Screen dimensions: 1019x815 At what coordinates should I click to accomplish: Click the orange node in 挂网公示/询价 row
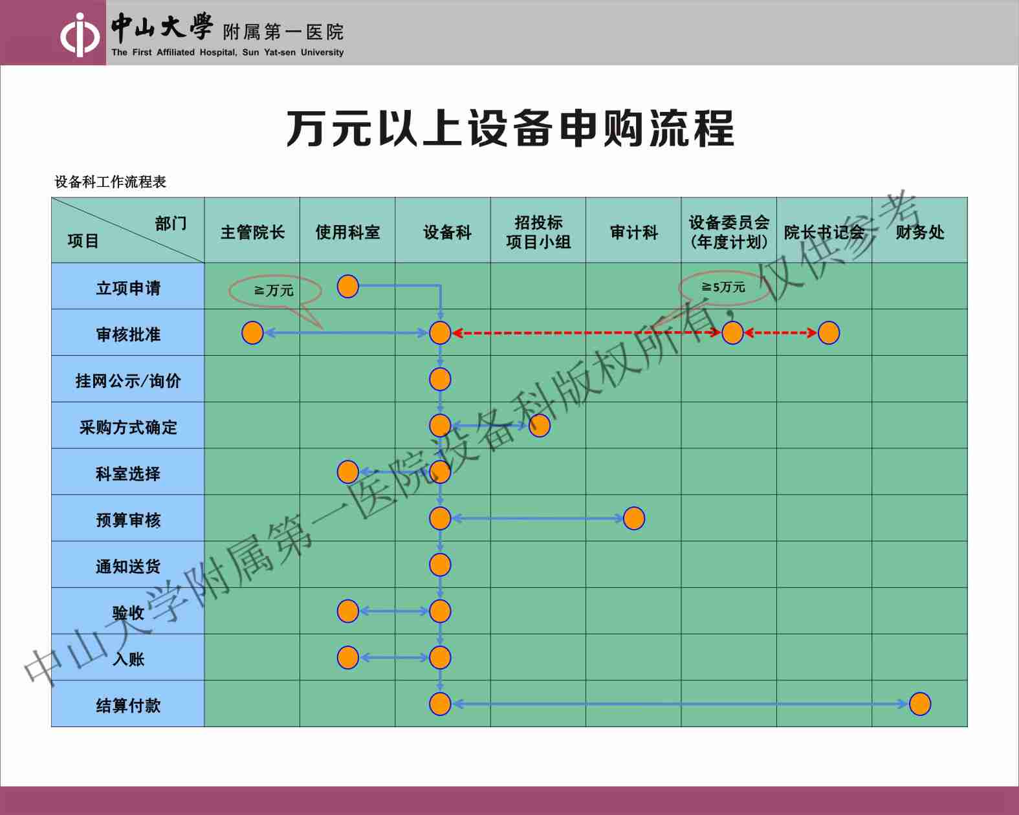(x=440, y=379)
